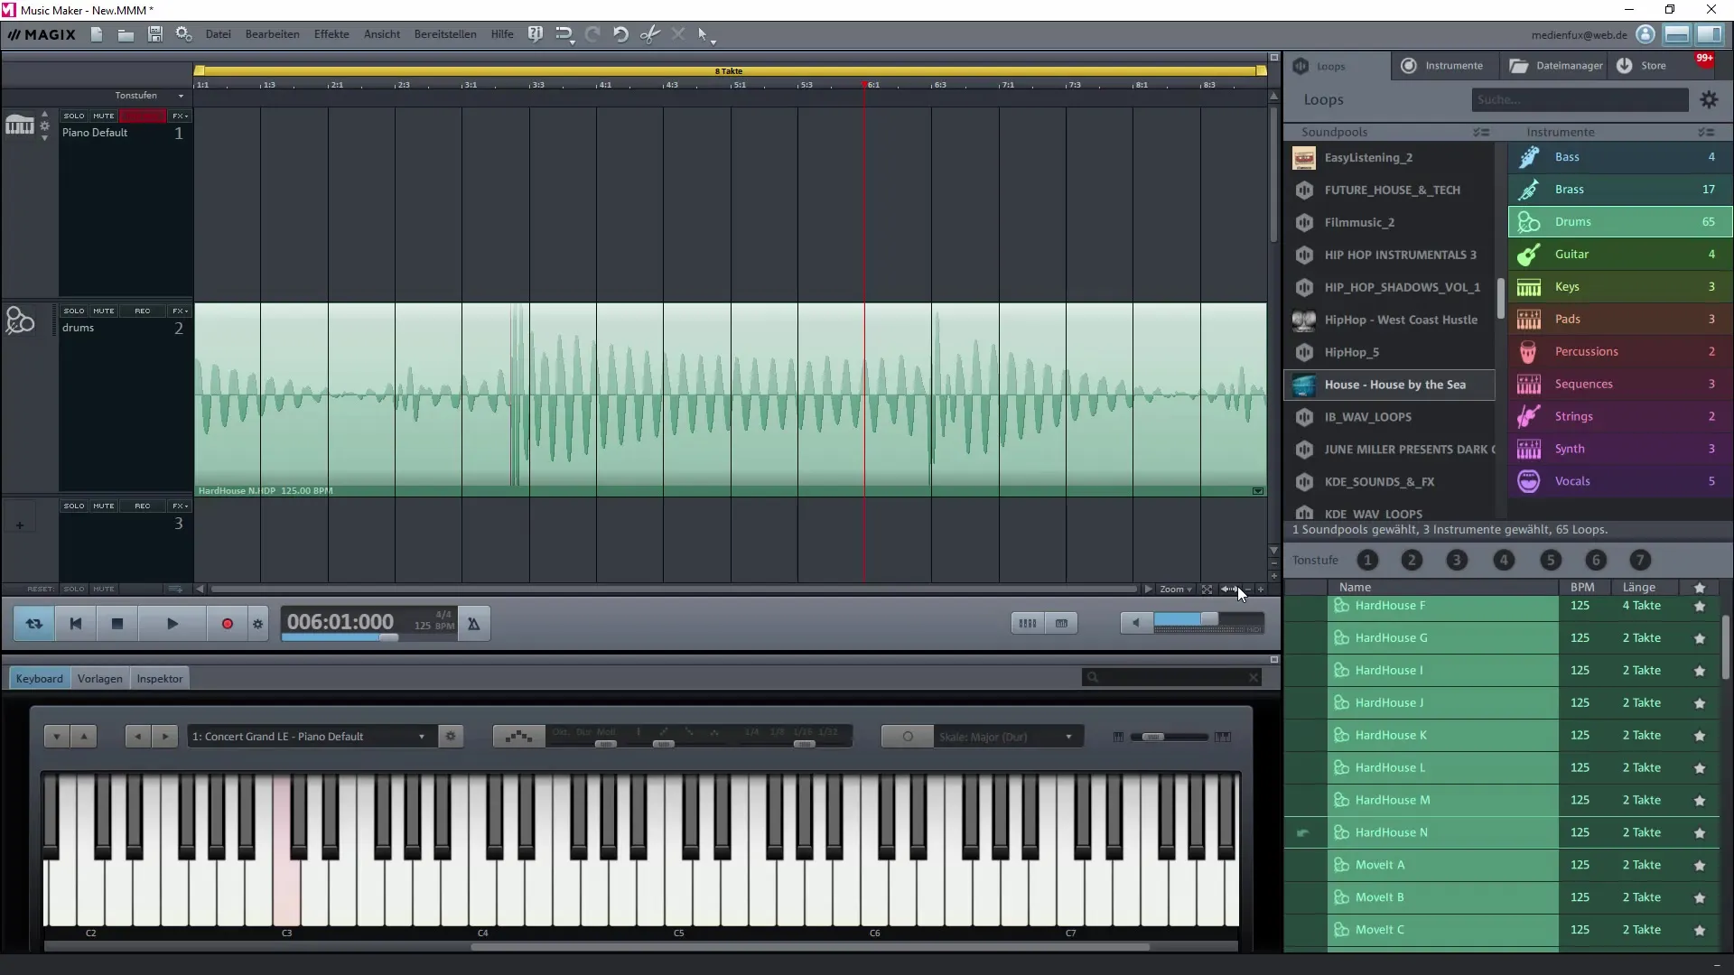Arm REC on the drums track

pyautogui.click(x=143, y=311)
